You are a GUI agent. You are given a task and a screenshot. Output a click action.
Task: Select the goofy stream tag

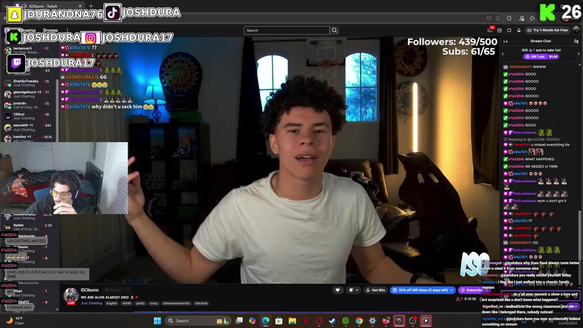tap(140, 303)
